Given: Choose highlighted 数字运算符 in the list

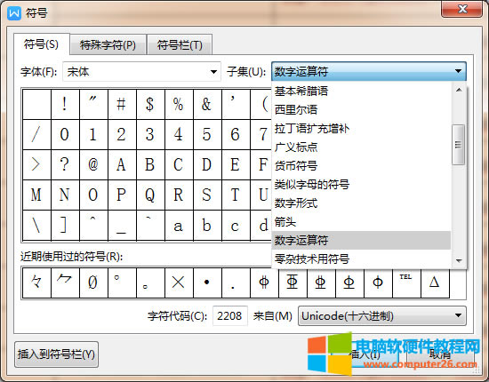Looking at the screenshot, I should point(361,240).
